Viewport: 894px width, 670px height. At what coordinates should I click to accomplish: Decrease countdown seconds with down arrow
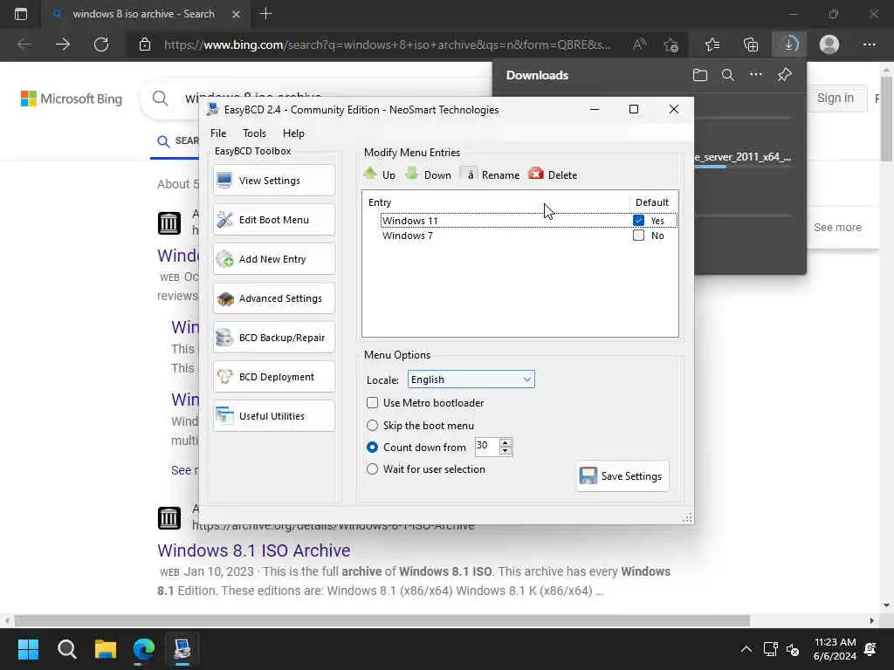pyautogui.click(x=505, y=451)
